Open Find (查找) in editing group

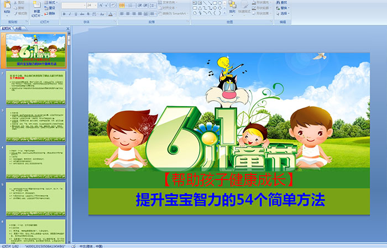tap(282, 2)
